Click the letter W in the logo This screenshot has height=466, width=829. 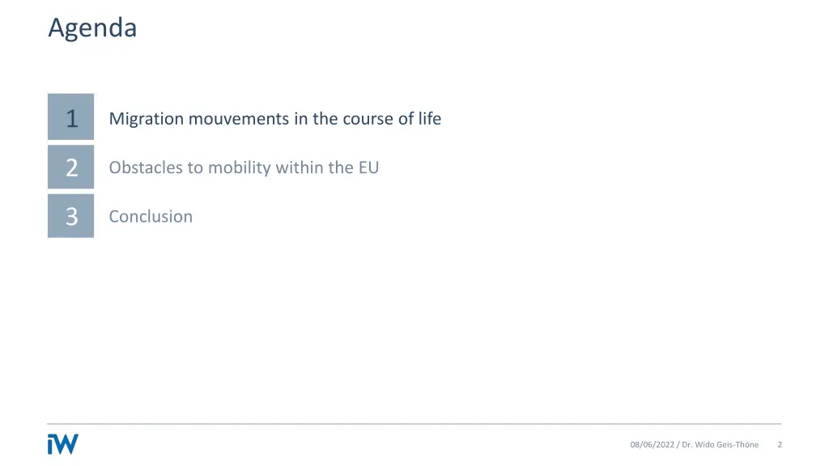(x=66, y=444)
